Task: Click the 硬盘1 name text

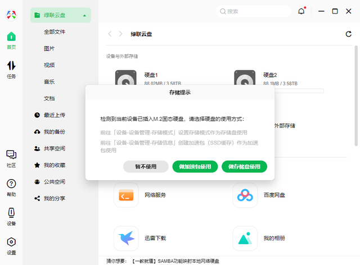Action: [x=151, y=75]
